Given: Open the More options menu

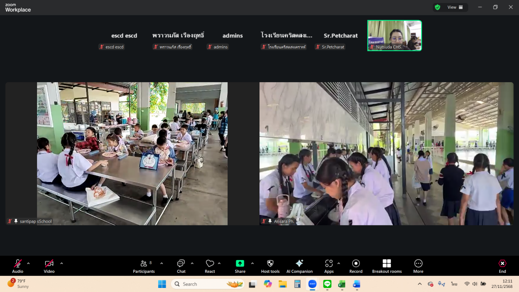Looking at the screenshot, I should click(418, 266).
